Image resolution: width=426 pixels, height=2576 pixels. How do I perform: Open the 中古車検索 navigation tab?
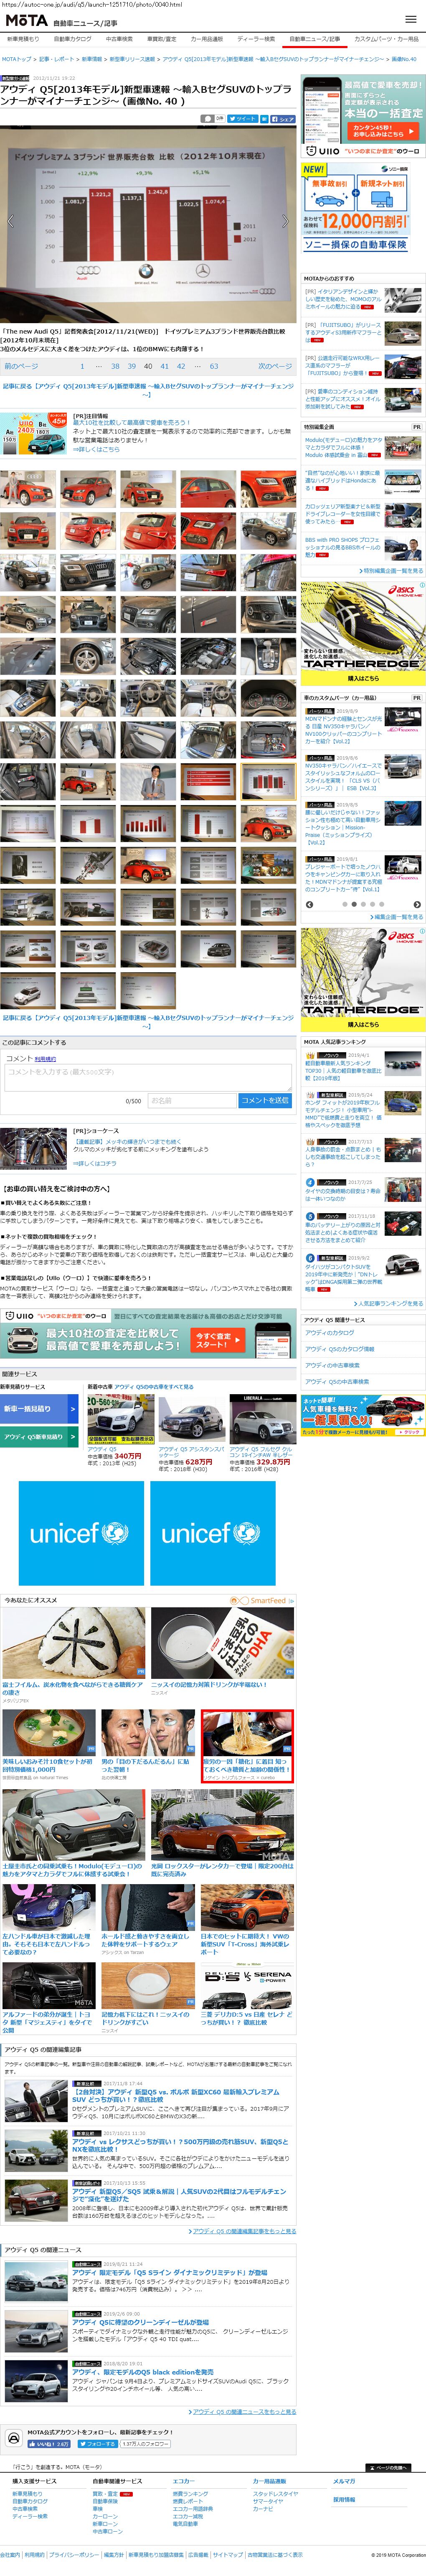tap(119, 39)
